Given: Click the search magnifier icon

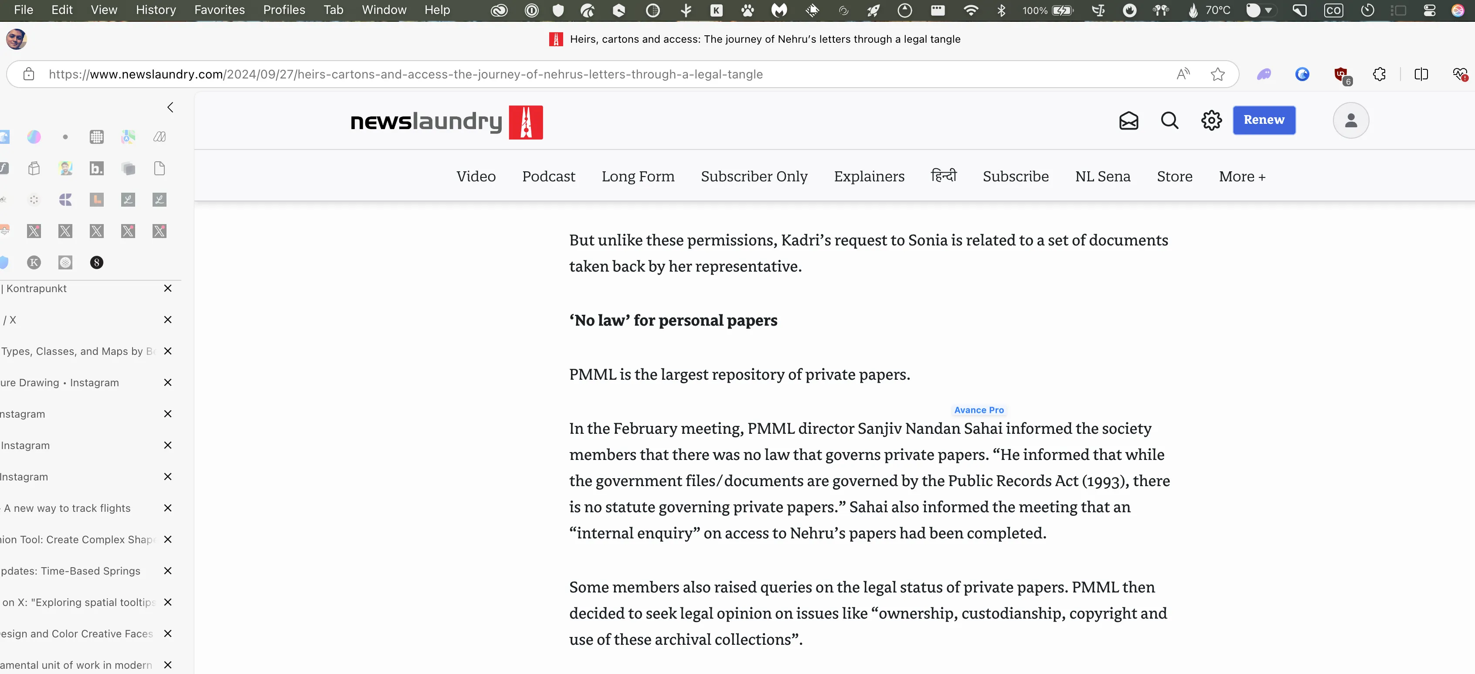Looking at the screenshot, I should pyautogui.click(x=1169, y=121).
